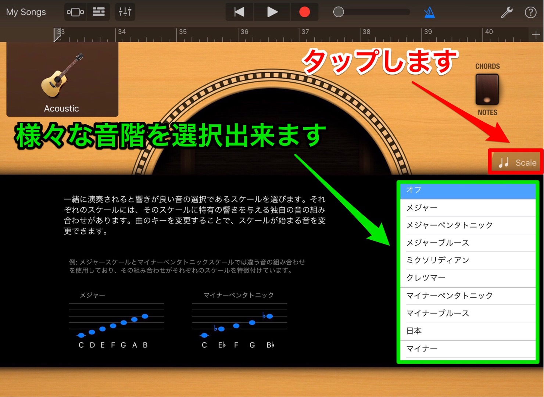Flip the Chords/Notes switch
The width and height of the screenshot is (544, 397).
[x=487, y=89]
